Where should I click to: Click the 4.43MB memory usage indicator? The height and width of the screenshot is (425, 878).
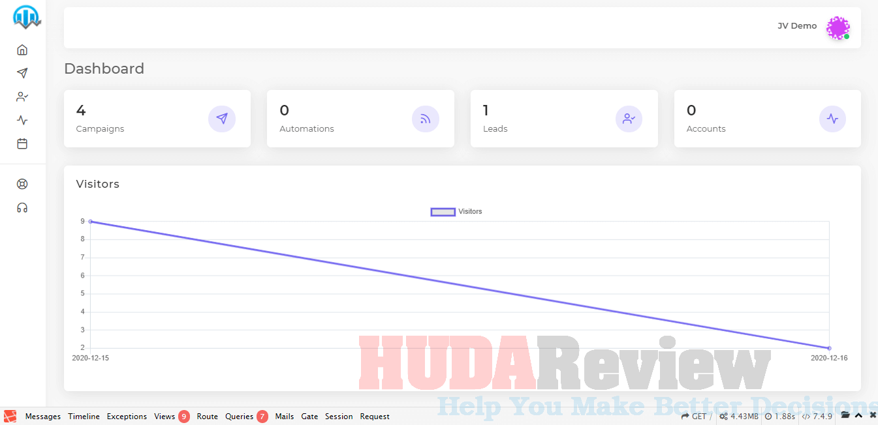pyautogui.click(x=739, y=417)
